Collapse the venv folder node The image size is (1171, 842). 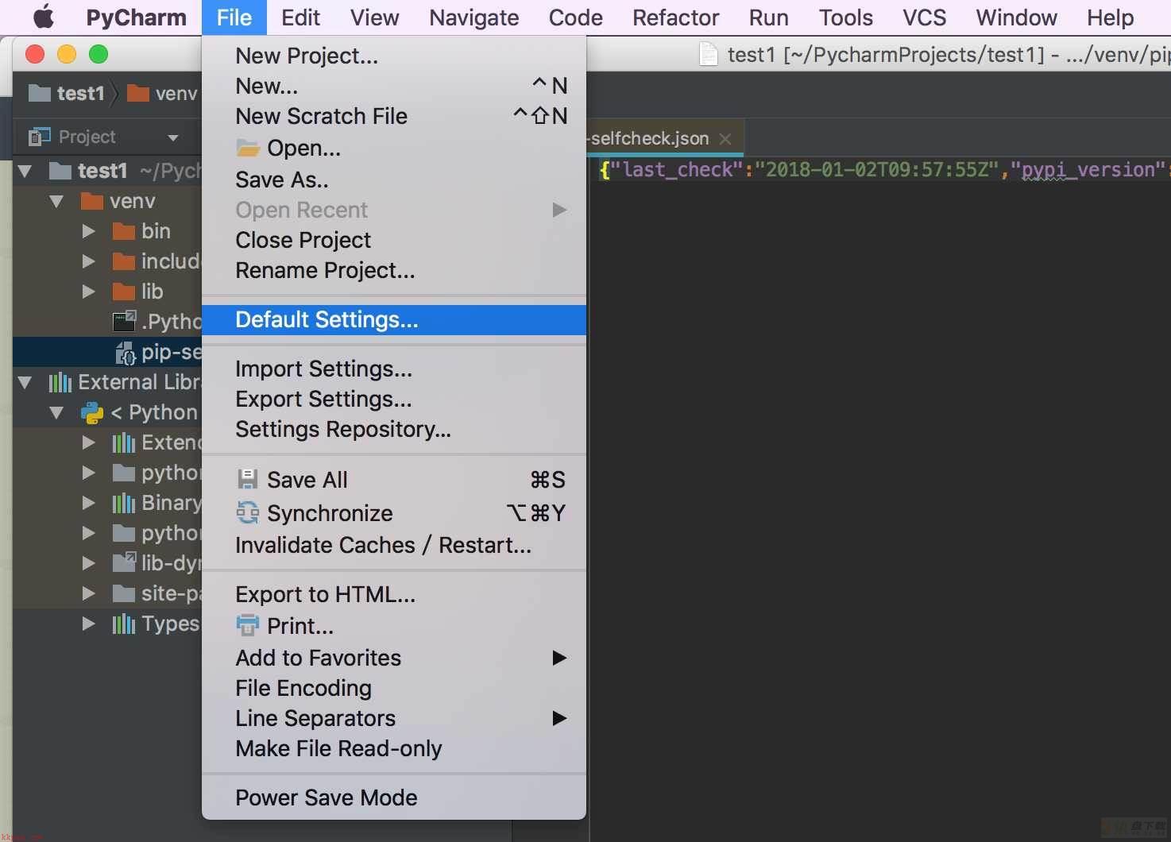coord(56,201)
